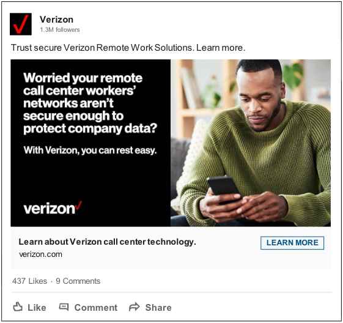Click the LEARN MORE button
The width and height of the screenshot is (343, 323).
click(292, 243)
